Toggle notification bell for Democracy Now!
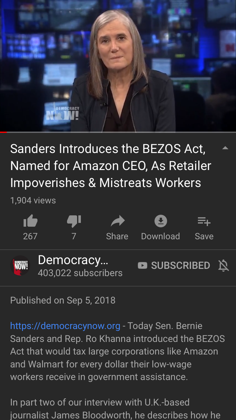This screenshot has width=236, height=420. coord(223,266)
